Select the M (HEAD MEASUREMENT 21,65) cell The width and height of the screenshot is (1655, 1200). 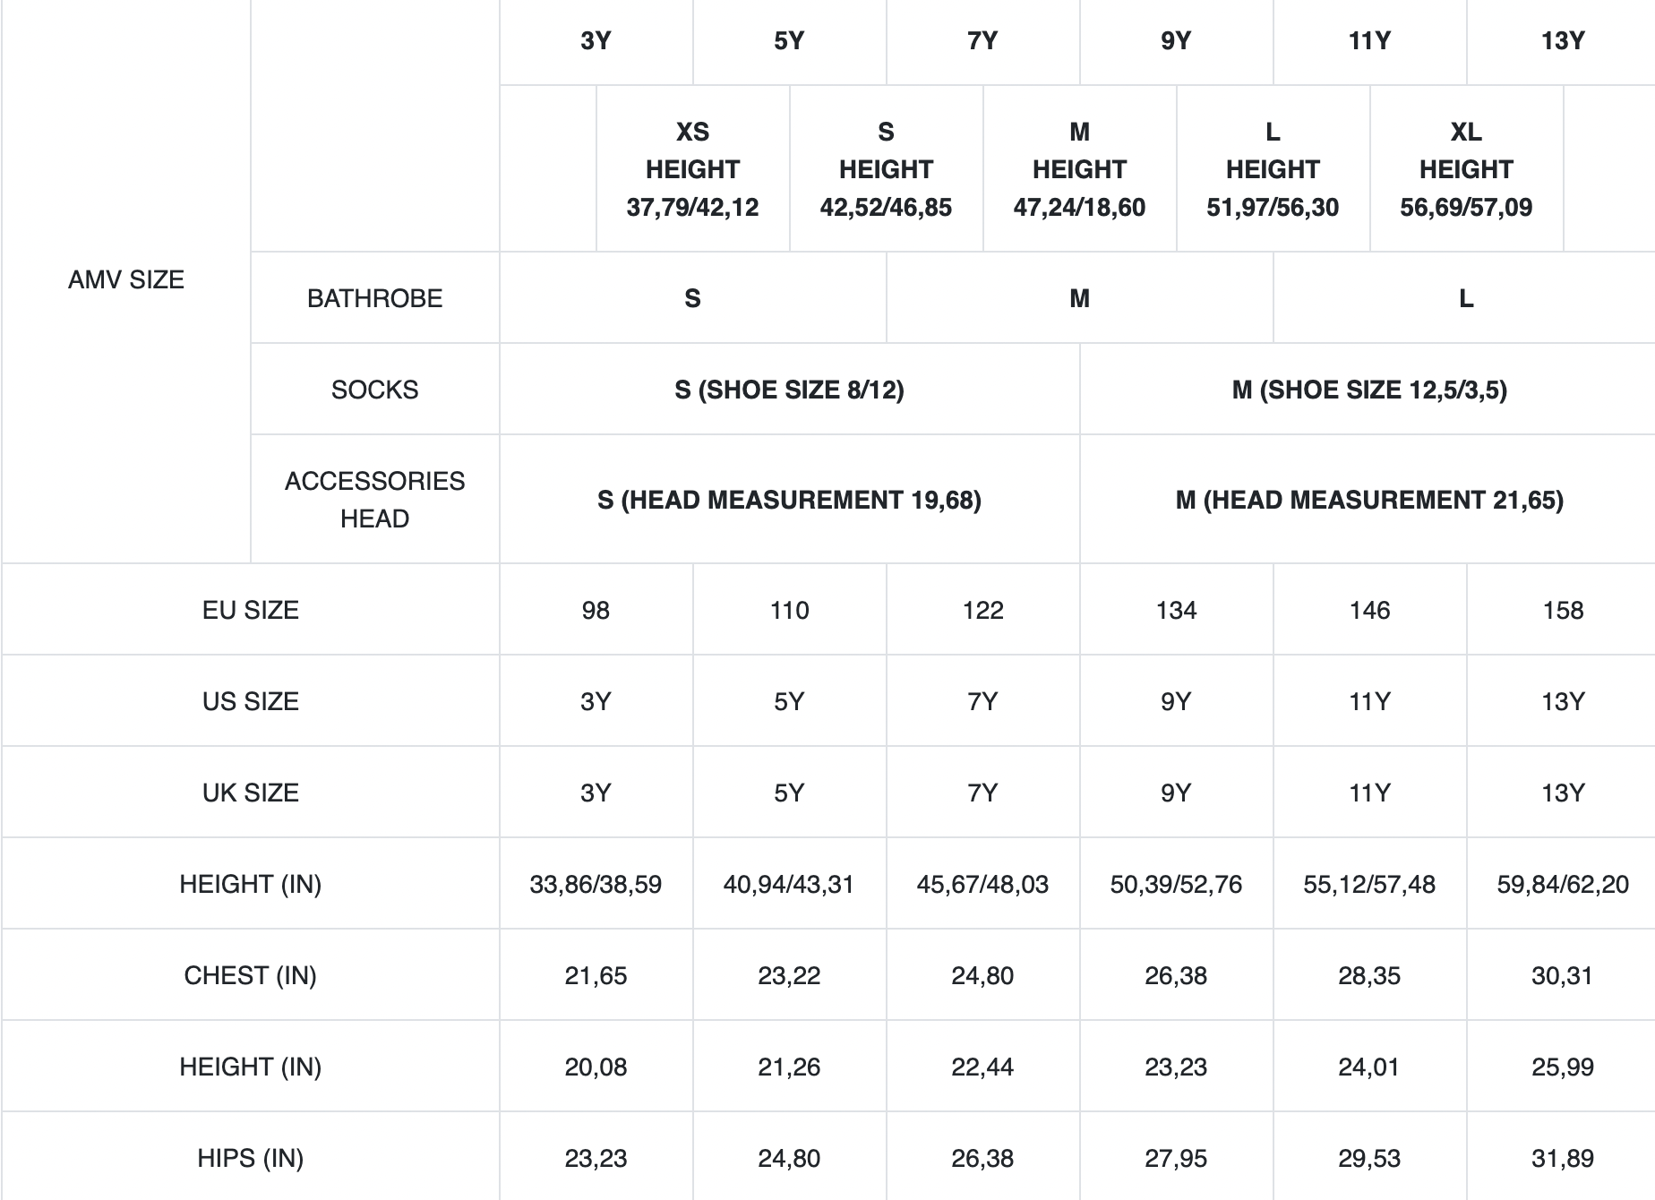(1369, 500)
